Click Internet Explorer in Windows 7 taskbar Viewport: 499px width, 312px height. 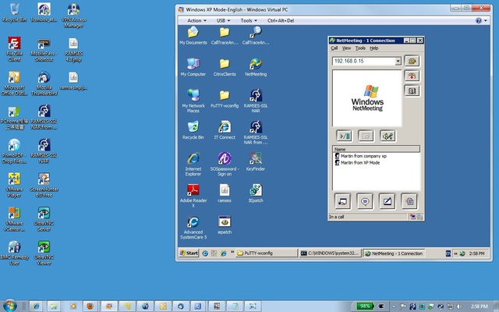click(x=36, y=307)
